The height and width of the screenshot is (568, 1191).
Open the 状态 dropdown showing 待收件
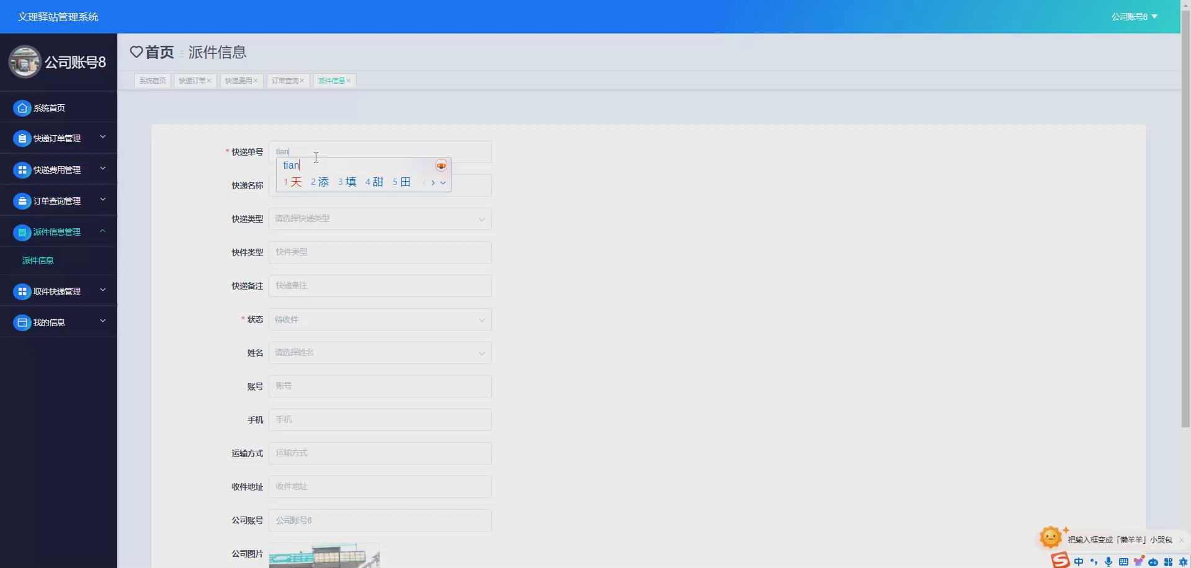380,319
